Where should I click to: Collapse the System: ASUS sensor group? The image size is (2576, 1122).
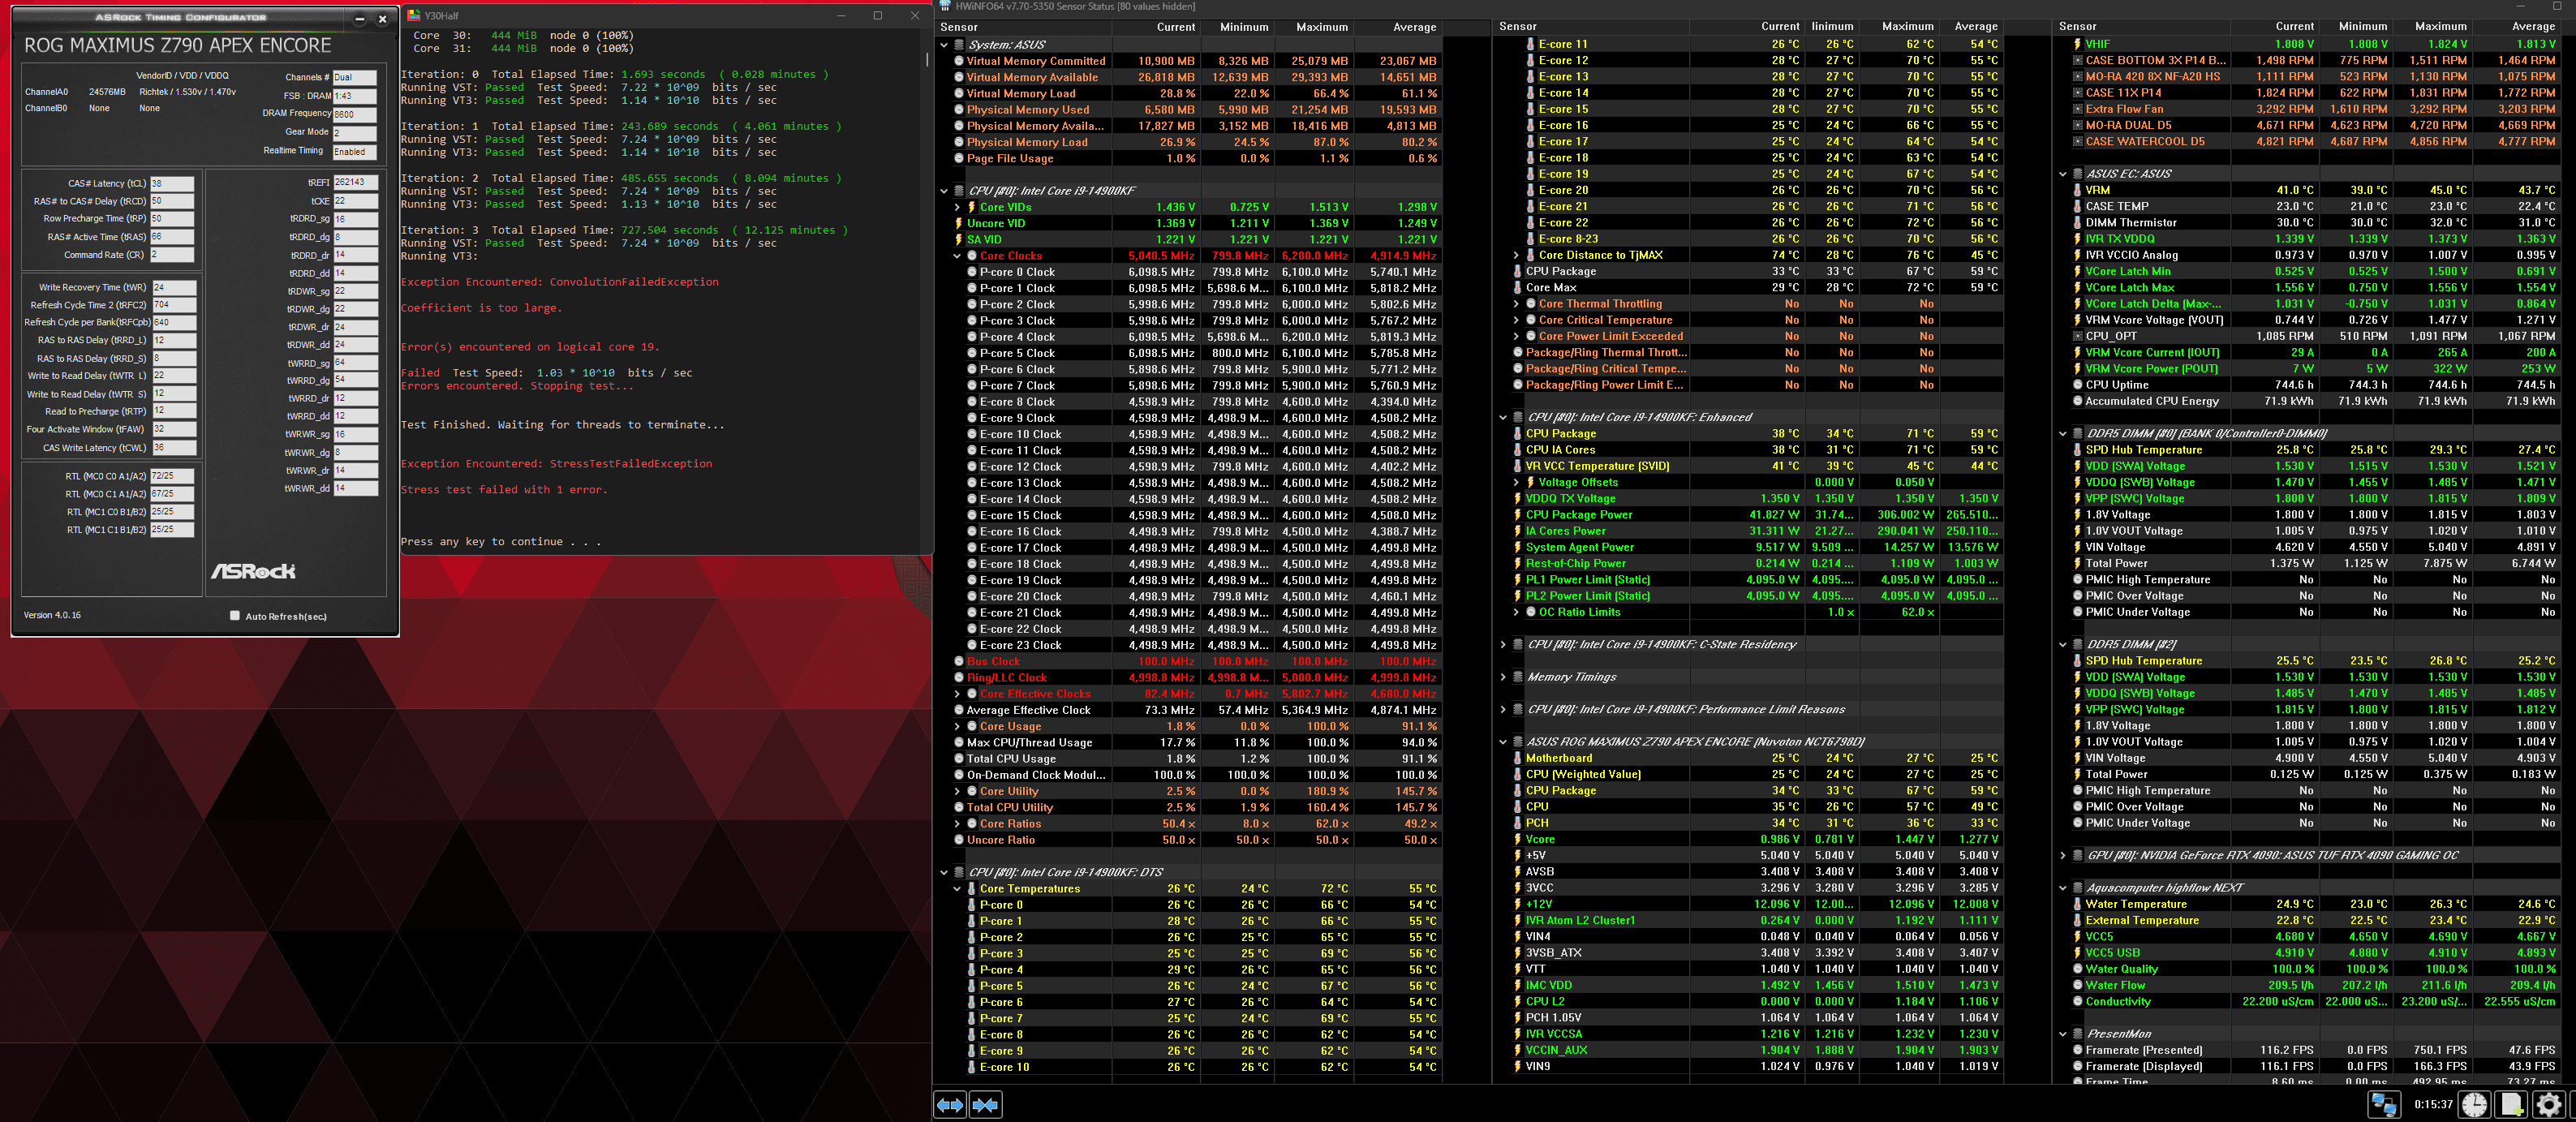point(944,45)
